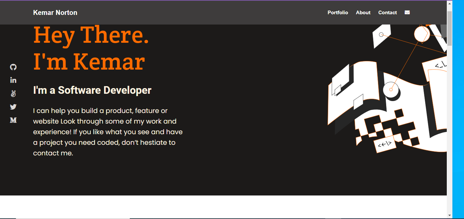464x219 pixels.
Task: Select the About navigation item
Action: tap(363, 12)
